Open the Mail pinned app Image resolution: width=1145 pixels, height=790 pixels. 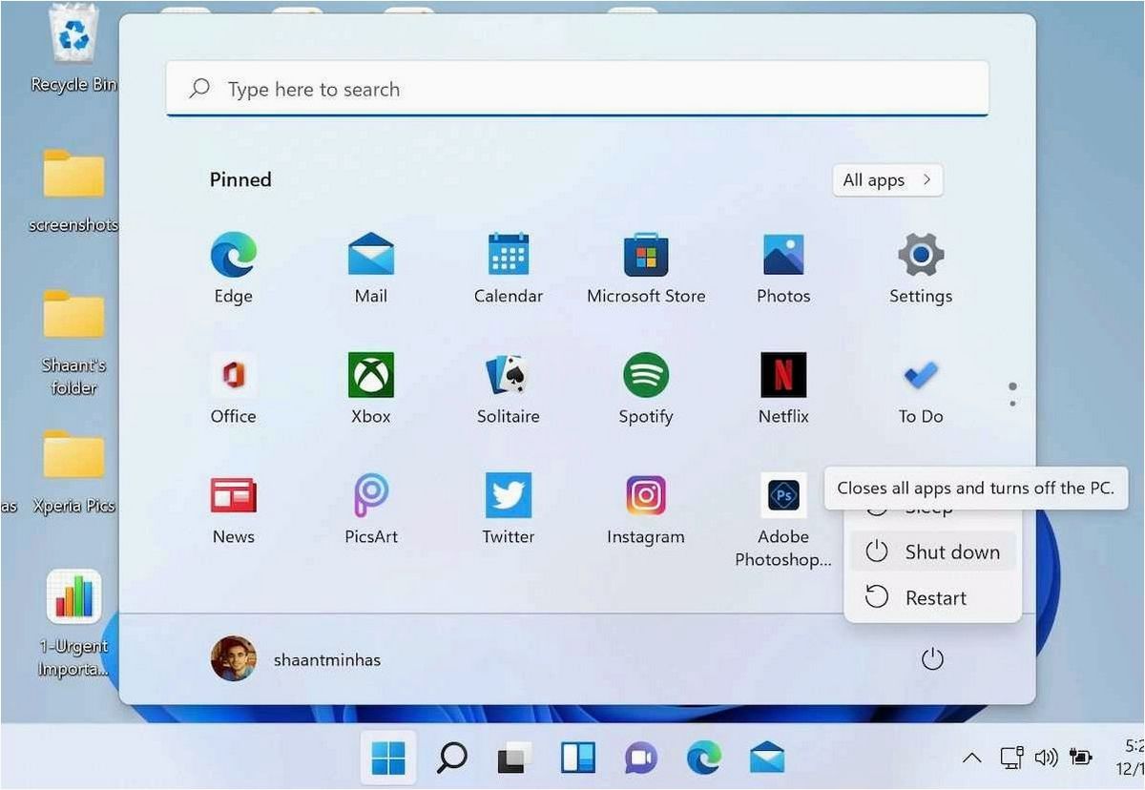tap(370, 269)
